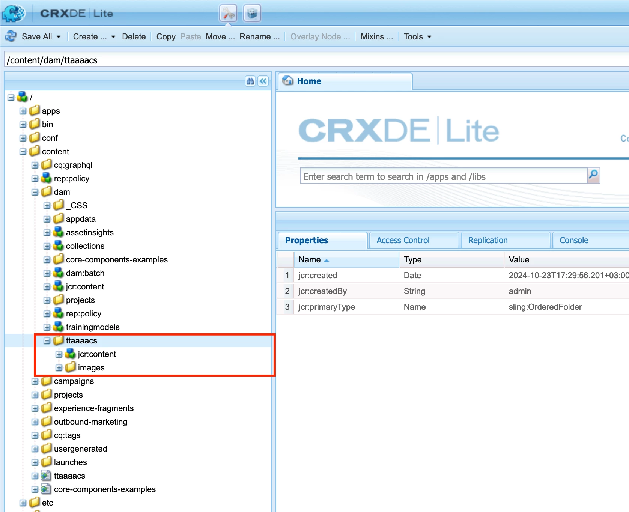Select the trainingmodels node icon
629x512 pixels.
click(x=58, y=327)
